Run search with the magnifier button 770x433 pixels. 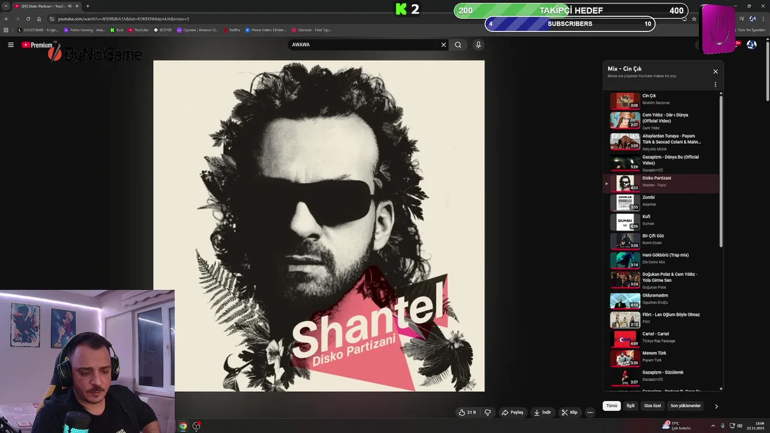click(458, 45)
